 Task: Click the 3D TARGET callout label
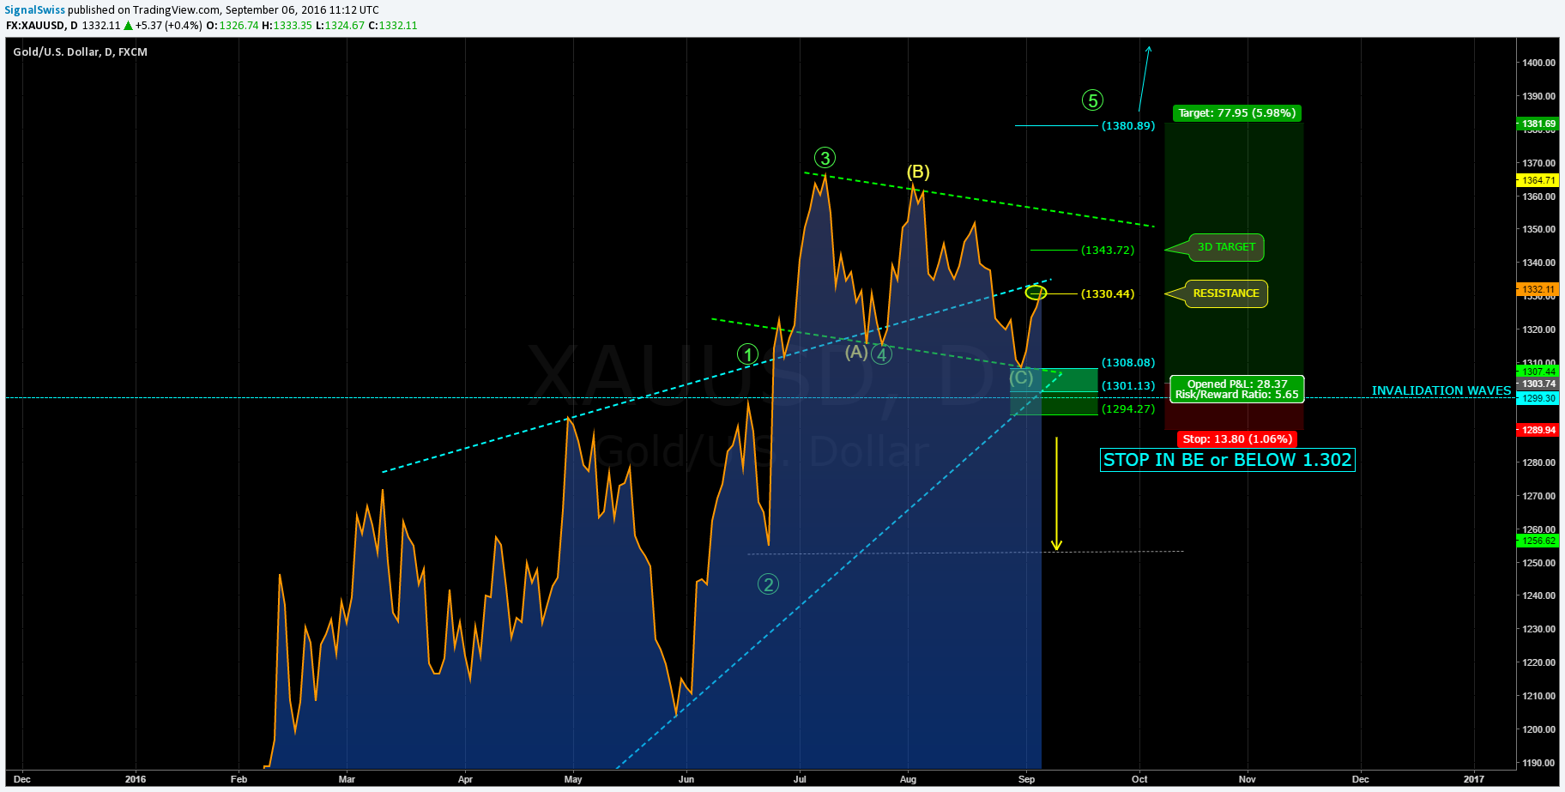point(1226,247)
